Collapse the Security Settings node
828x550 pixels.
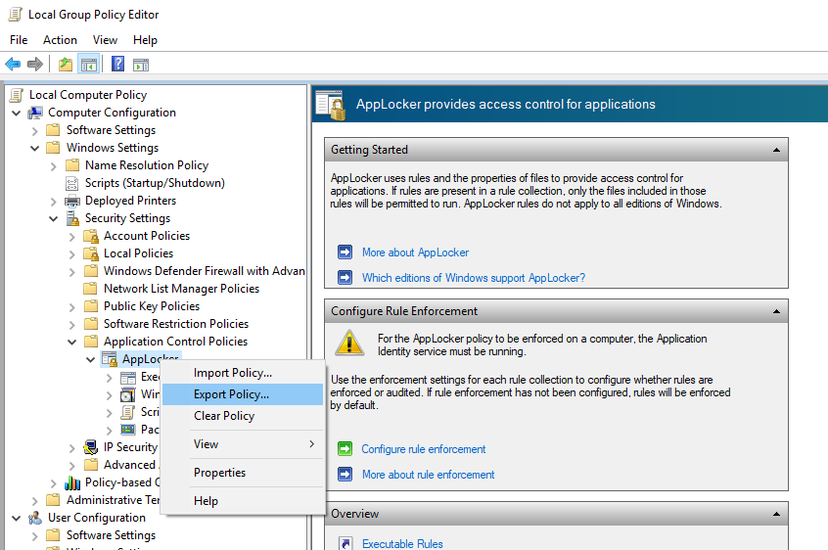[53, 218]
